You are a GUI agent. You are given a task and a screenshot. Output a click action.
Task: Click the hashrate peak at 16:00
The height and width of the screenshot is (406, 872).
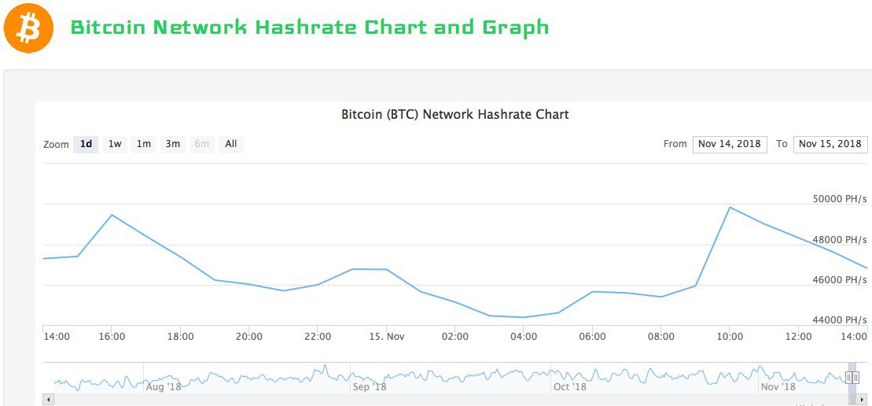(x=112, y=215)
